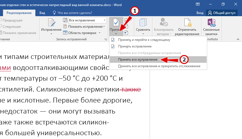242x139 pixels.
Task: Collapse the ribbon with the chevron
Action: (x=238, y=39)
